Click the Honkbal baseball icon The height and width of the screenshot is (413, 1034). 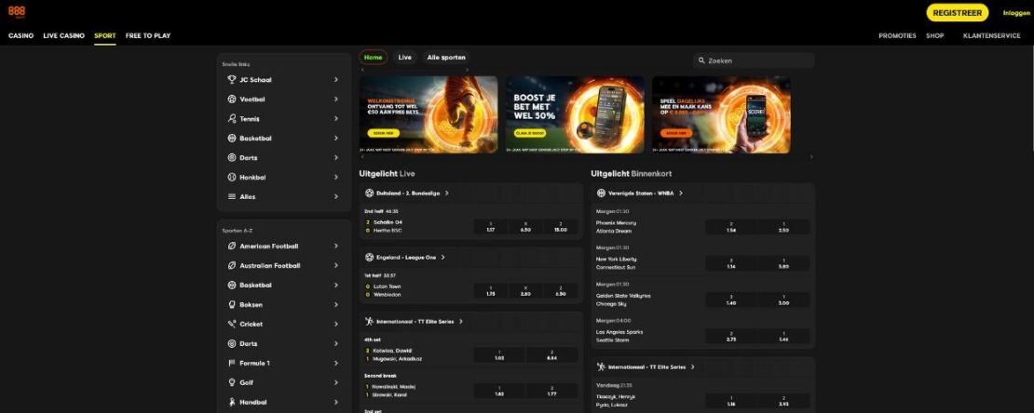(231, 177)
